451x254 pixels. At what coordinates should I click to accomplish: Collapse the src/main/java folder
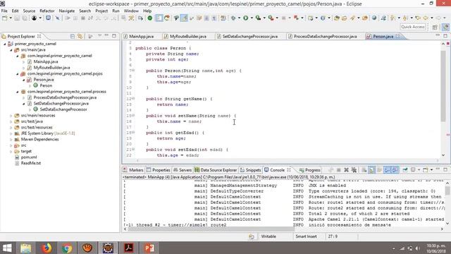click(11, 50)
